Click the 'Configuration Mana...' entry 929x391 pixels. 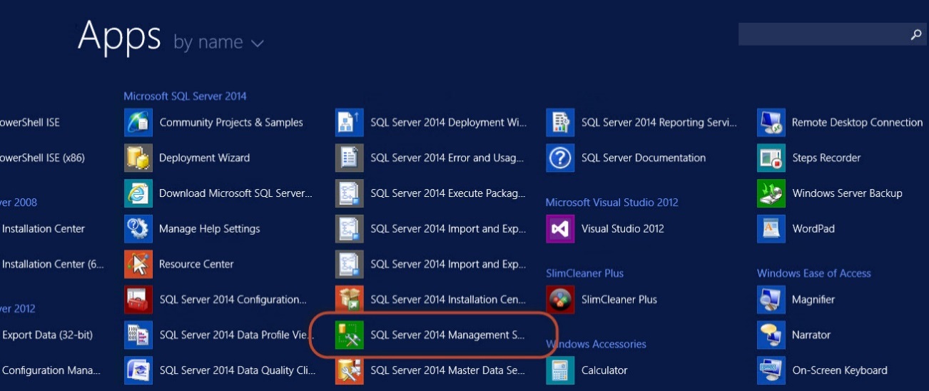pyautogui.click(x=51, y=370)
